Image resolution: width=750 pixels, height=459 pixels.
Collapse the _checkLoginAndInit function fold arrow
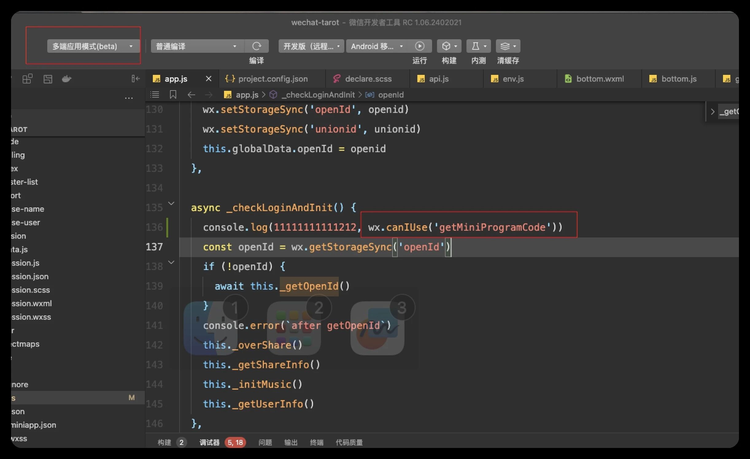tap(171, 203)
